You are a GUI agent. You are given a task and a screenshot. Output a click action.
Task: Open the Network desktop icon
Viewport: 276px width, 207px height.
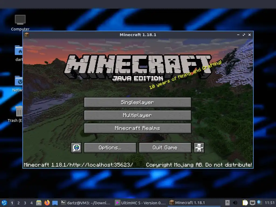[x=18, y=84]
